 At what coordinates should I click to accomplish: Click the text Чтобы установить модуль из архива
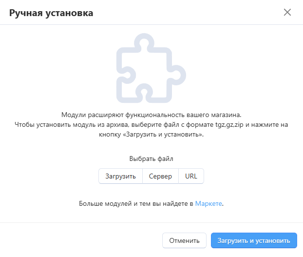point(72,124)
